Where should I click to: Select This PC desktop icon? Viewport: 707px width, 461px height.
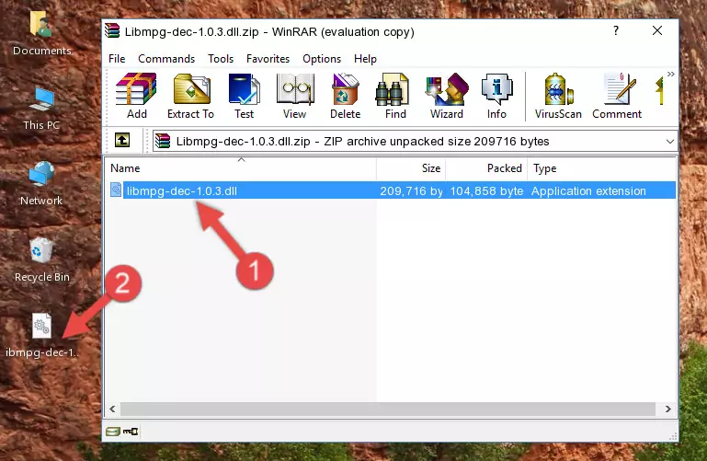pyautogui.click(x=41, y=109)
